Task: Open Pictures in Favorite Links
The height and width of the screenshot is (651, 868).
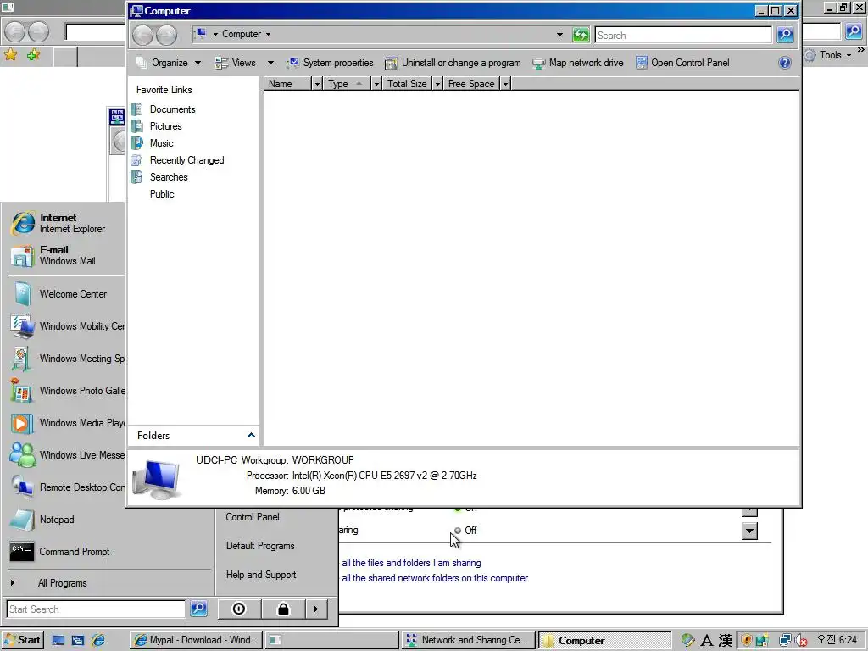Action: [x=165, y=126]
